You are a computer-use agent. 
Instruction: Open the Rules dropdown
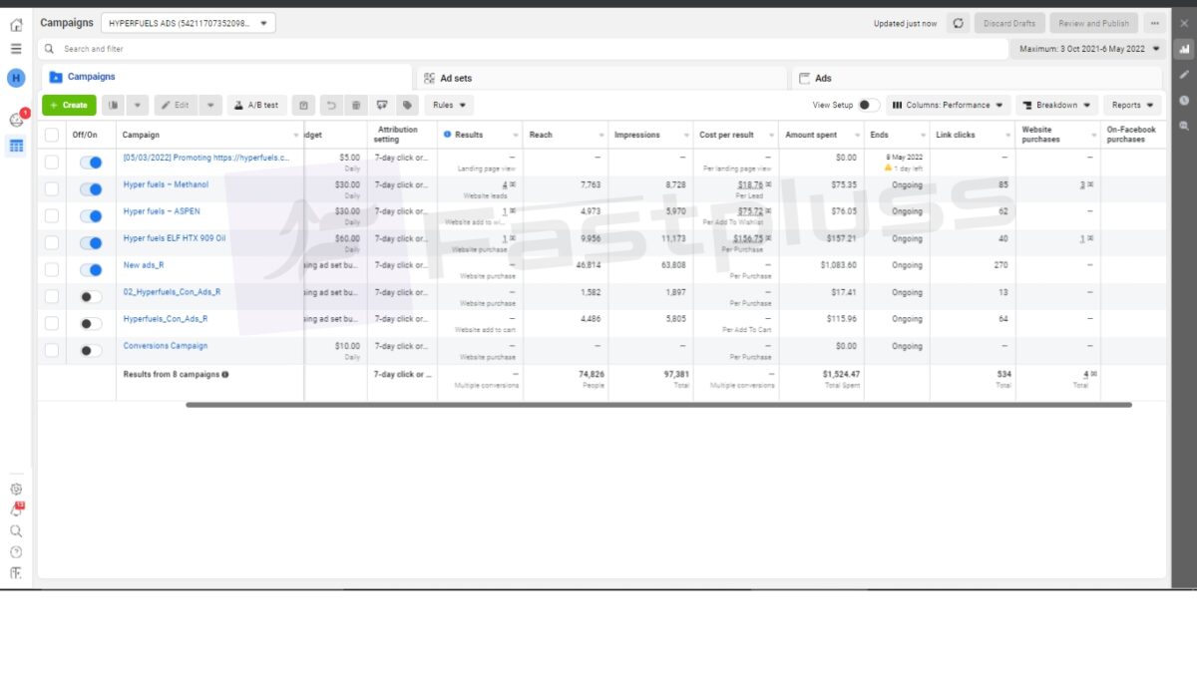pyautogui.click(x=449, y=105)
